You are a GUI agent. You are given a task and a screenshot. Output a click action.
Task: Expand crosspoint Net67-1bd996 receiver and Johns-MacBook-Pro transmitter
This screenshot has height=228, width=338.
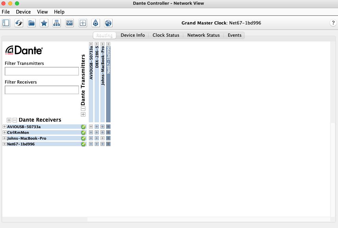(103, 144)
